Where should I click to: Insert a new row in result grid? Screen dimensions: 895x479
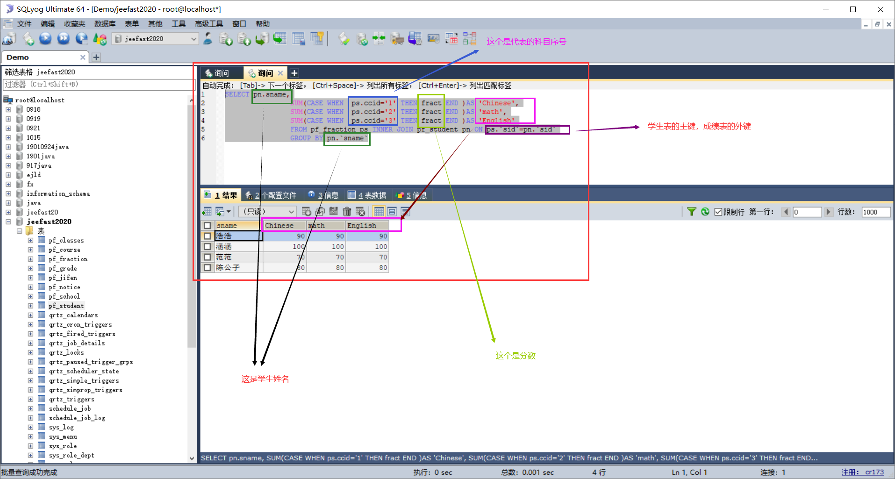coord(306,212)
